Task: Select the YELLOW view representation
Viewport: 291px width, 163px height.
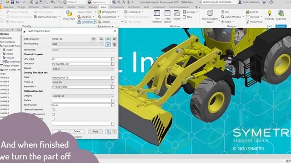Action: [x=10, y=58]
